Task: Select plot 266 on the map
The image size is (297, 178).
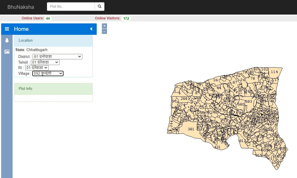Action: (x=184, y=99)
